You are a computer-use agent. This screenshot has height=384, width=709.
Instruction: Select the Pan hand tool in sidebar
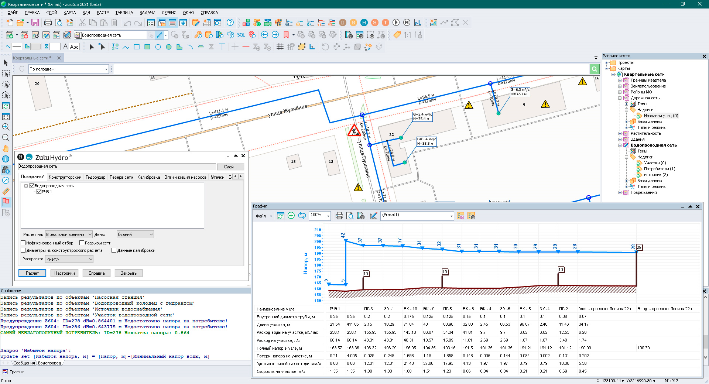click(6, 148)
